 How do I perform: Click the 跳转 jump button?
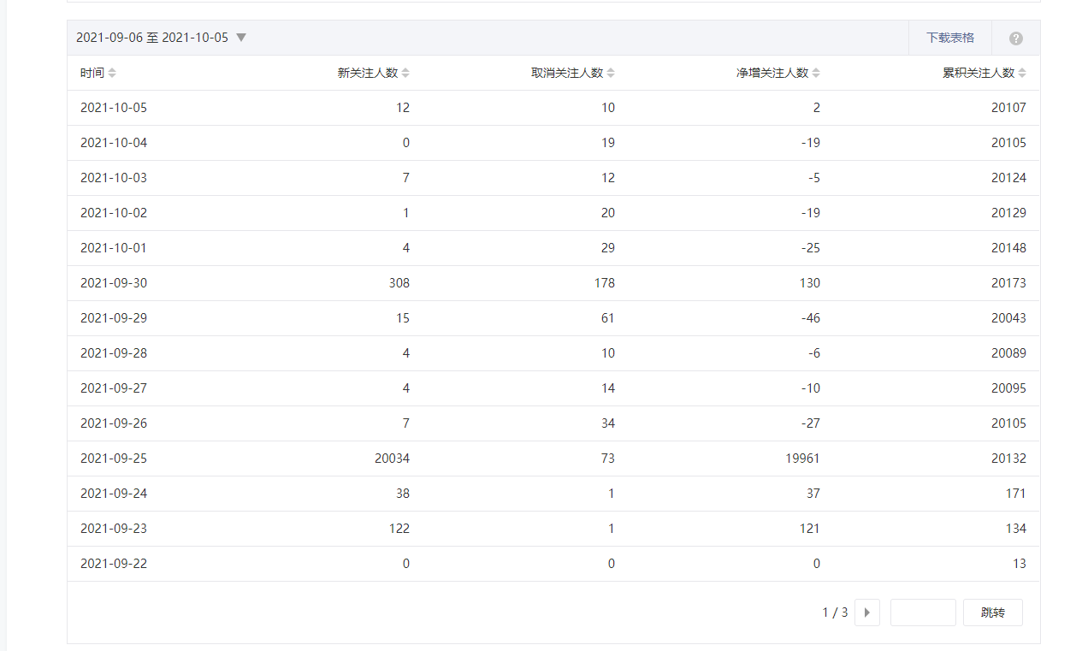992,613
